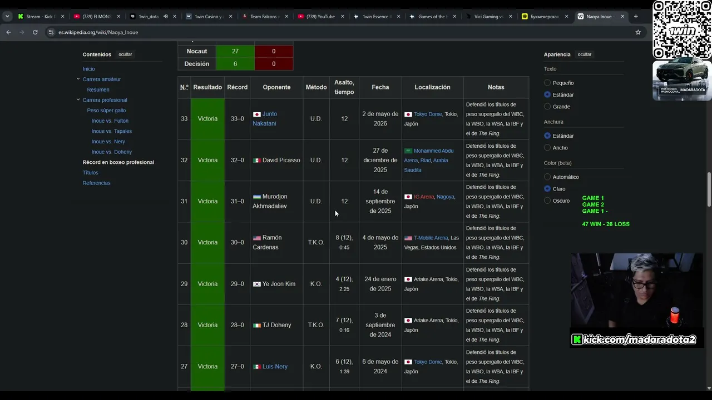Switch to the Games of the tab
Viewport: 712px width, 400px height.
point(432,17)
